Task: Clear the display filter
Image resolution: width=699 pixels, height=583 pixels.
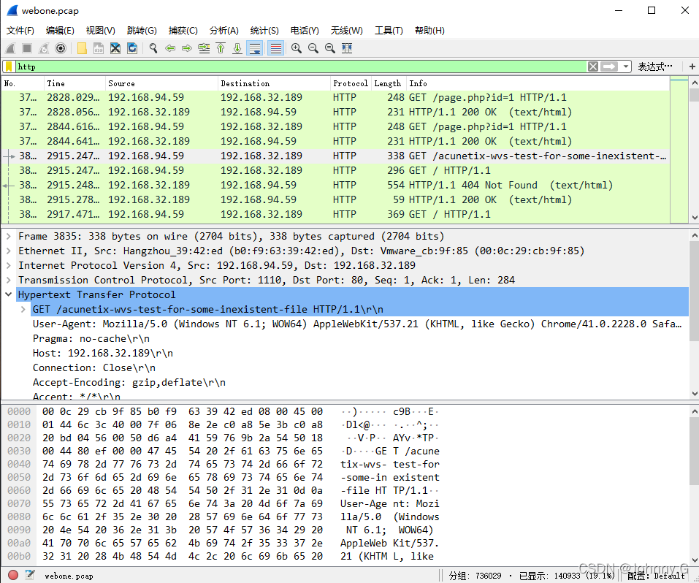Action: coord(593,67)
